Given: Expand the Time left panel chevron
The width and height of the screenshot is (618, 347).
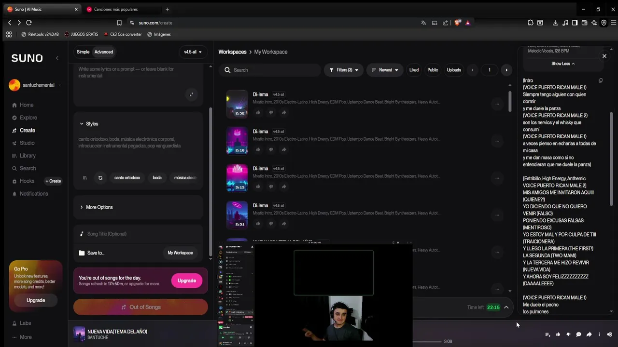Looking at the screenshot, I should coord(506,307).
